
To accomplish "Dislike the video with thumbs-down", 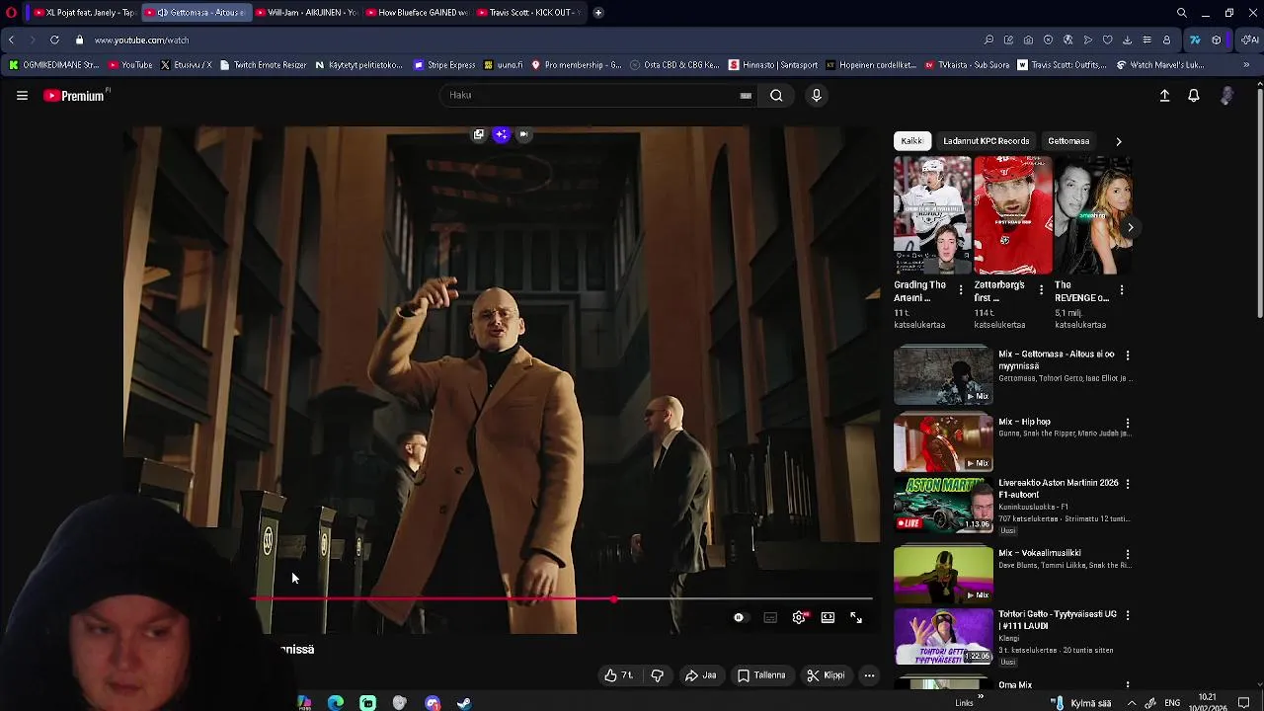I will coord(657,675).
